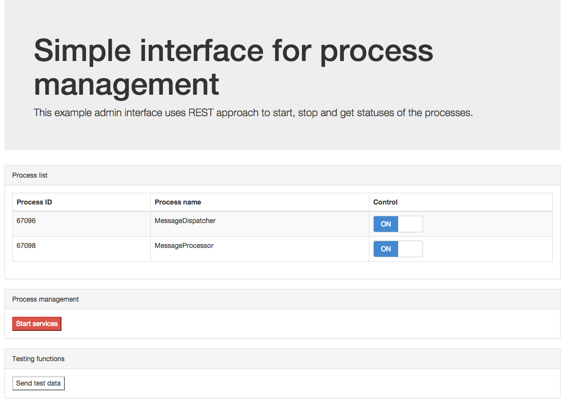
Task: Click the Testing functions panel heading
Action: 38,359
